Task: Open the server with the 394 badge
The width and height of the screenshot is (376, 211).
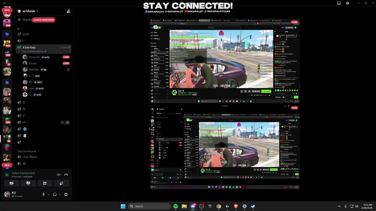Action: [7, 23]
